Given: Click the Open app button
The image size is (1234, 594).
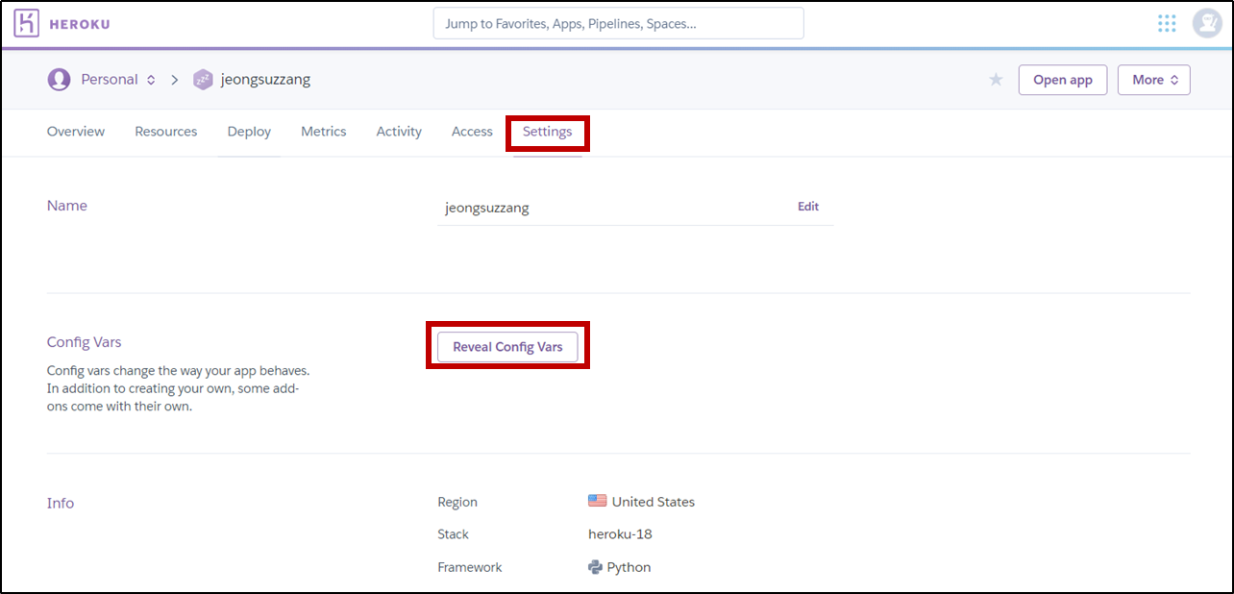Looking at the screenshot, I should tap(1063, 80).
